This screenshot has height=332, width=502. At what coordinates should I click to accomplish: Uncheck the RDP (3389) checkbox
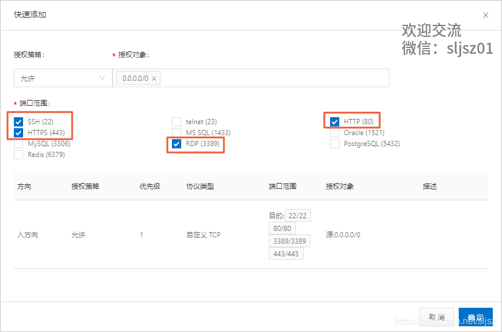177,144
